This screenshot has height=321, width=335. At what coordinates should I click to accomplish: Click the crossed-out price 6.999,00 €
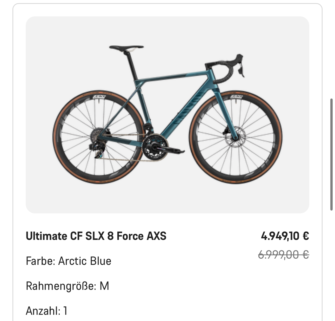[283, 255]
